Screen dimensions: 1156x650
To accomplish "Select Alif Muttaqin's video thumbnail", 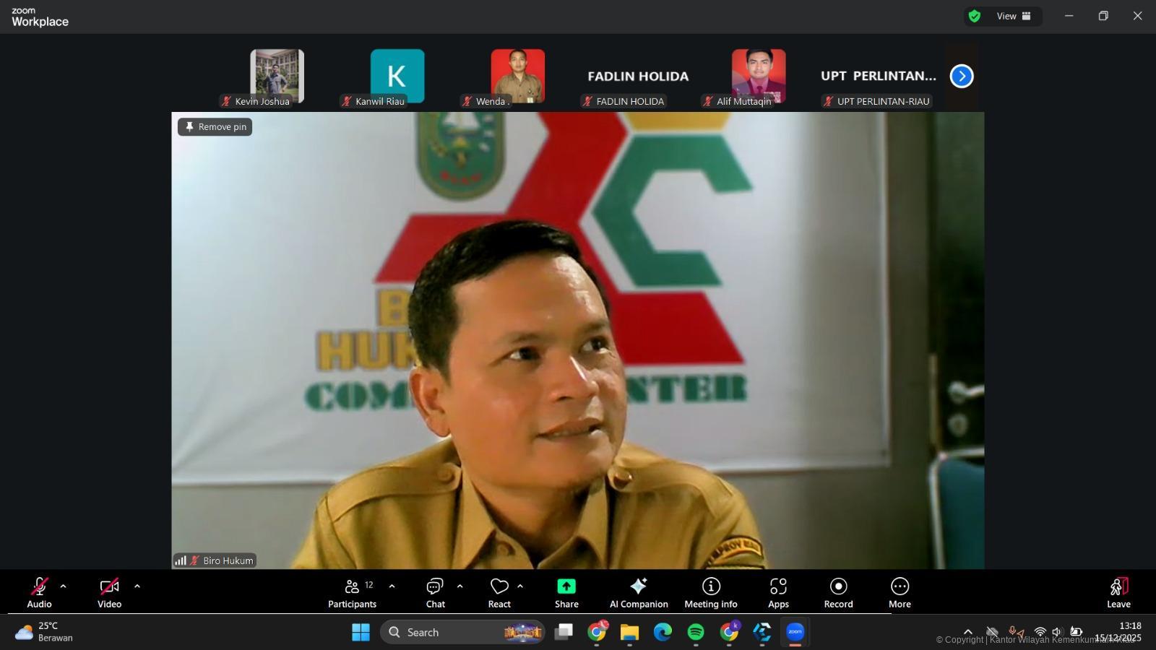I will (758, 76).
